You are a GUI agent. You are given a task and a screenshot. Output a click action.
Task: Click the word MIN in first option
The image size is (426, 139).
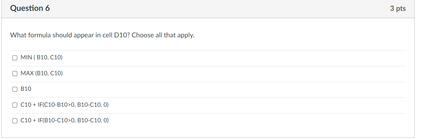[27, 58]
